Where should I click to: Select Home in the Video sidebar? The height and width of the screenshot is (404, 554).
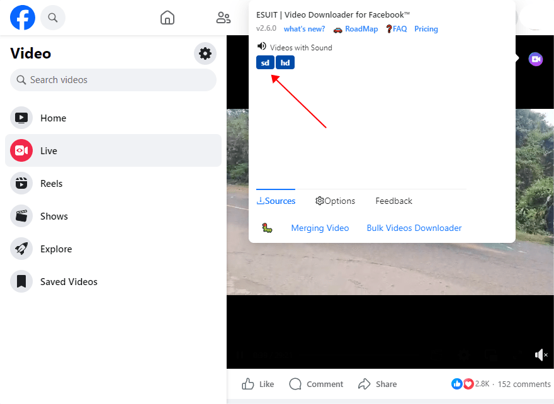(113, 118)
